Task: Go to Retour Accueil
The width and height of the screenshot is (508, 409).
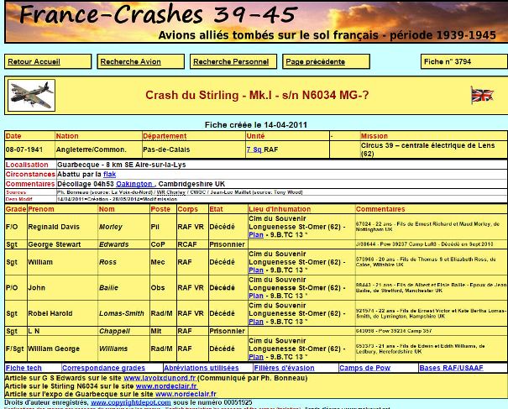Action: pos(34,61)
